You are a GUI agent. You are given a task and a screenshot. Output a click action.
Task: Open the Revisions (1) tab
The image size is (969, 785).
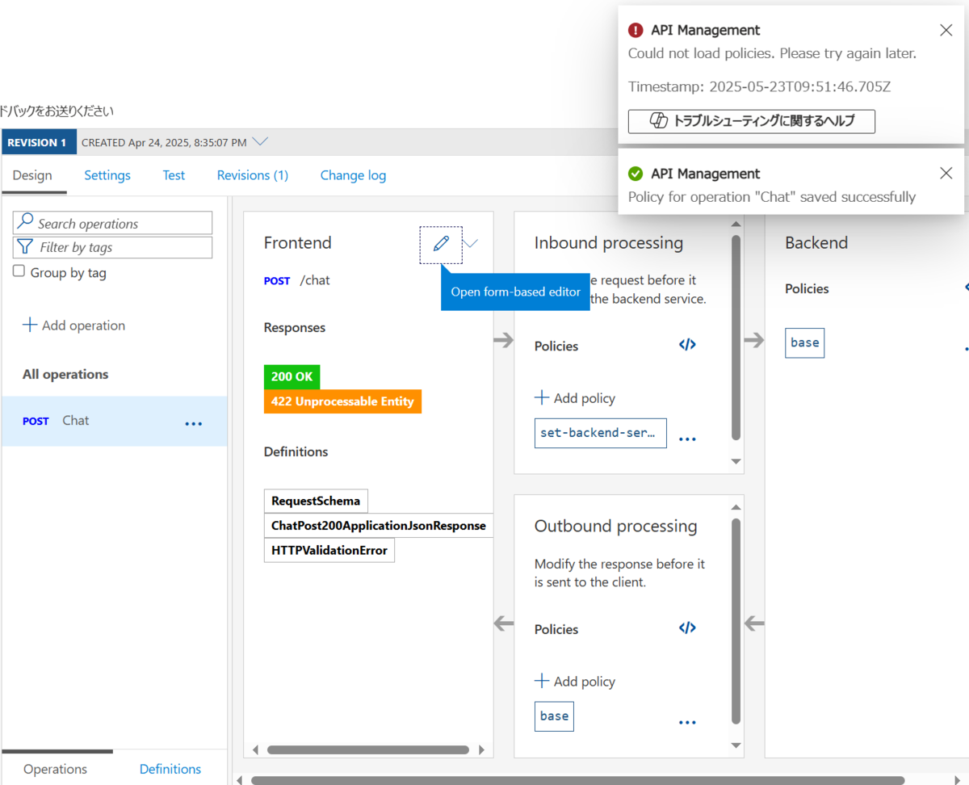pyautogui.click(x=253, y=175)
